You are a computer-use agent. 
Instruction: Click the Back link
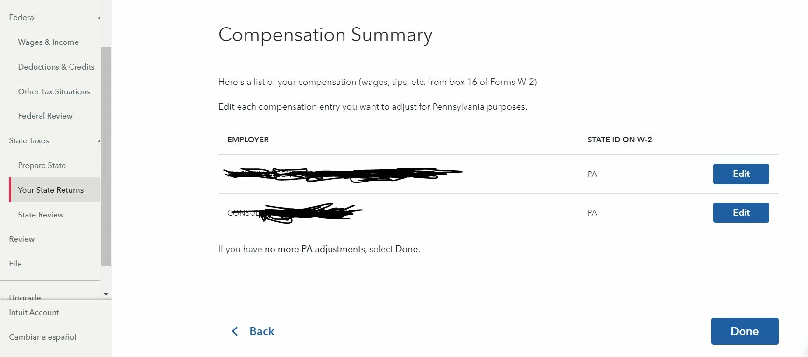[261, 331]
